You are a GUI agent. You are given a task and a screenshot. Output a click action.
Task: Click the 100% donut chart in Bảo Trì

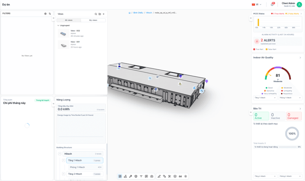tap(292, 134)
